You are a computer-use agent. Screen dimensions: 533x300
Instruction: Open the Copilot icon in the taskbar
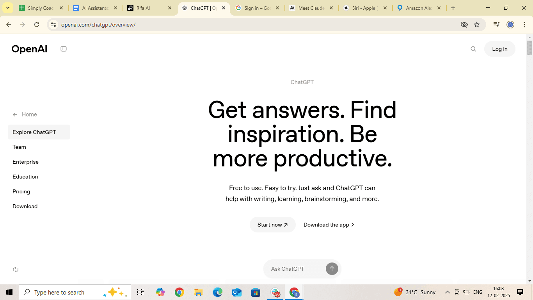pos(160,292)
